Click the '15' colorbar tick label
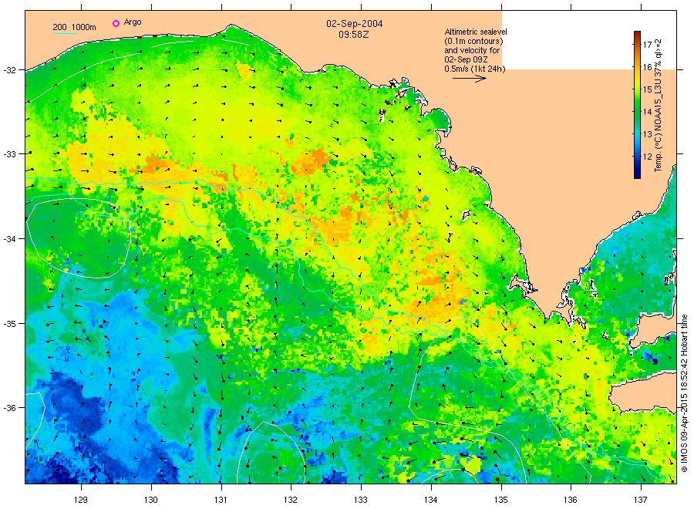Viewport: 694px width, 509px height. (647, 89)
